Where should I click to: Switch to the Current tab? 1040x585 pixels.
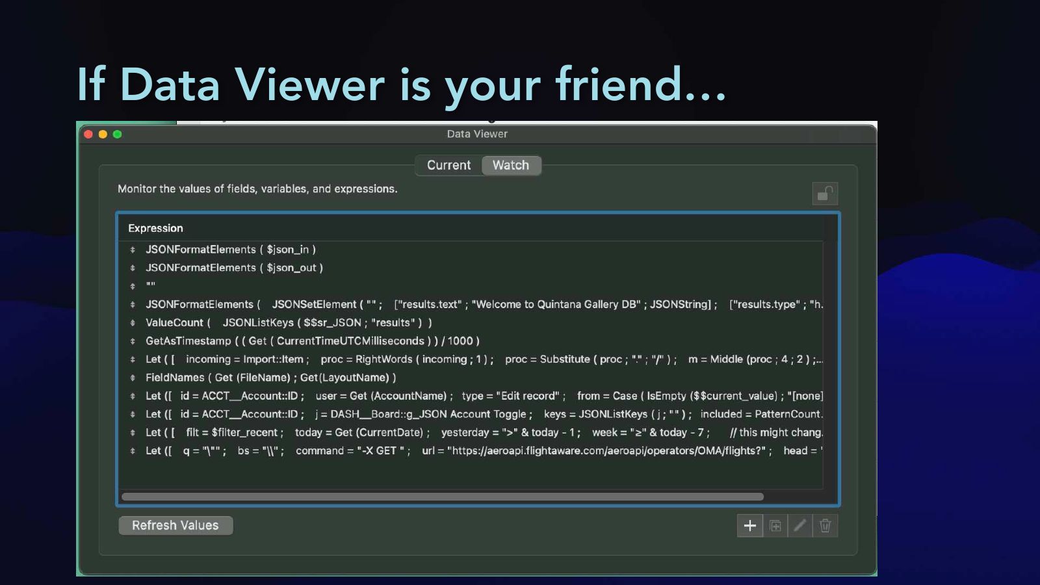click(448, 165)
